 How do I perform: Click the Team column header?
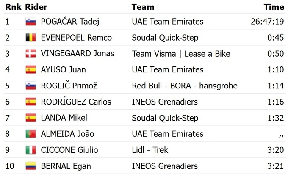(x=143, y=7)
